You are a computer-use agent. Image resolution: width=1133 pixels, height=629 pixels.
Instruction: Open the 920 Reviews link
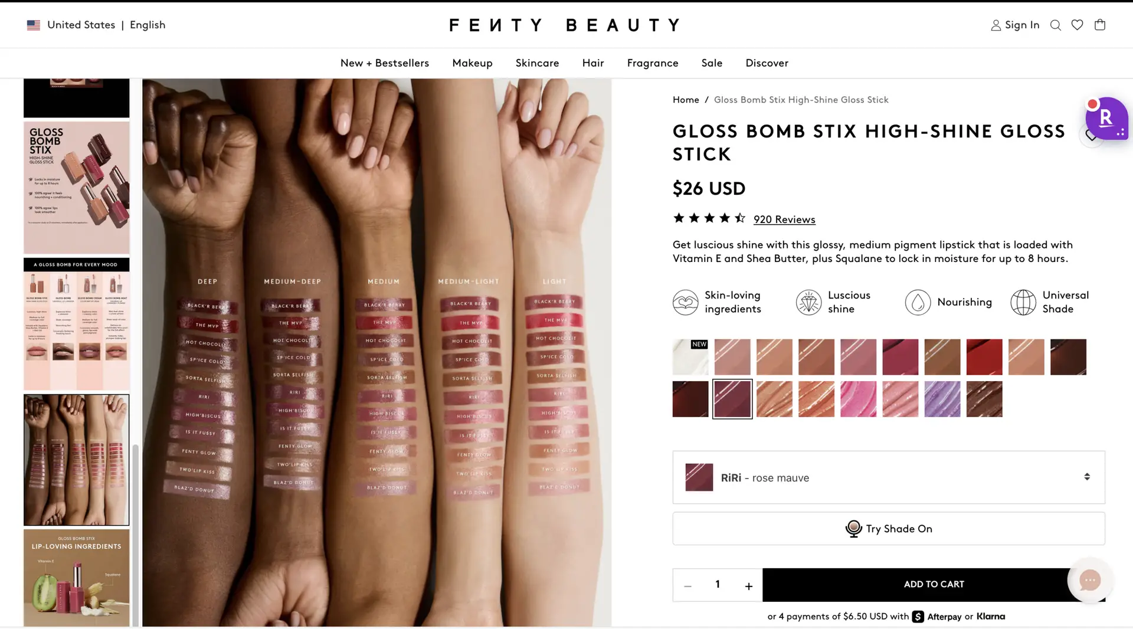click(784, 220)
